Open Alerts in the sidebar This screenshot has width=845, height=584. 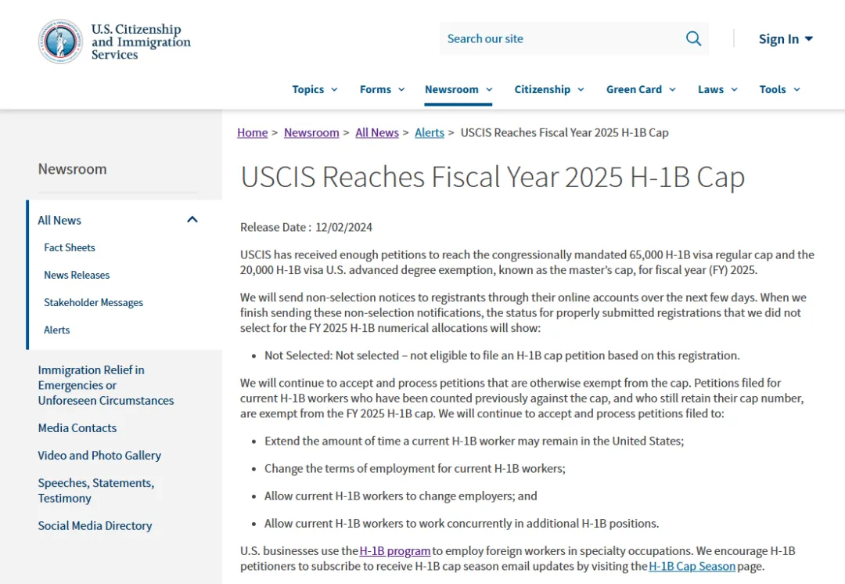pos(56,330)
